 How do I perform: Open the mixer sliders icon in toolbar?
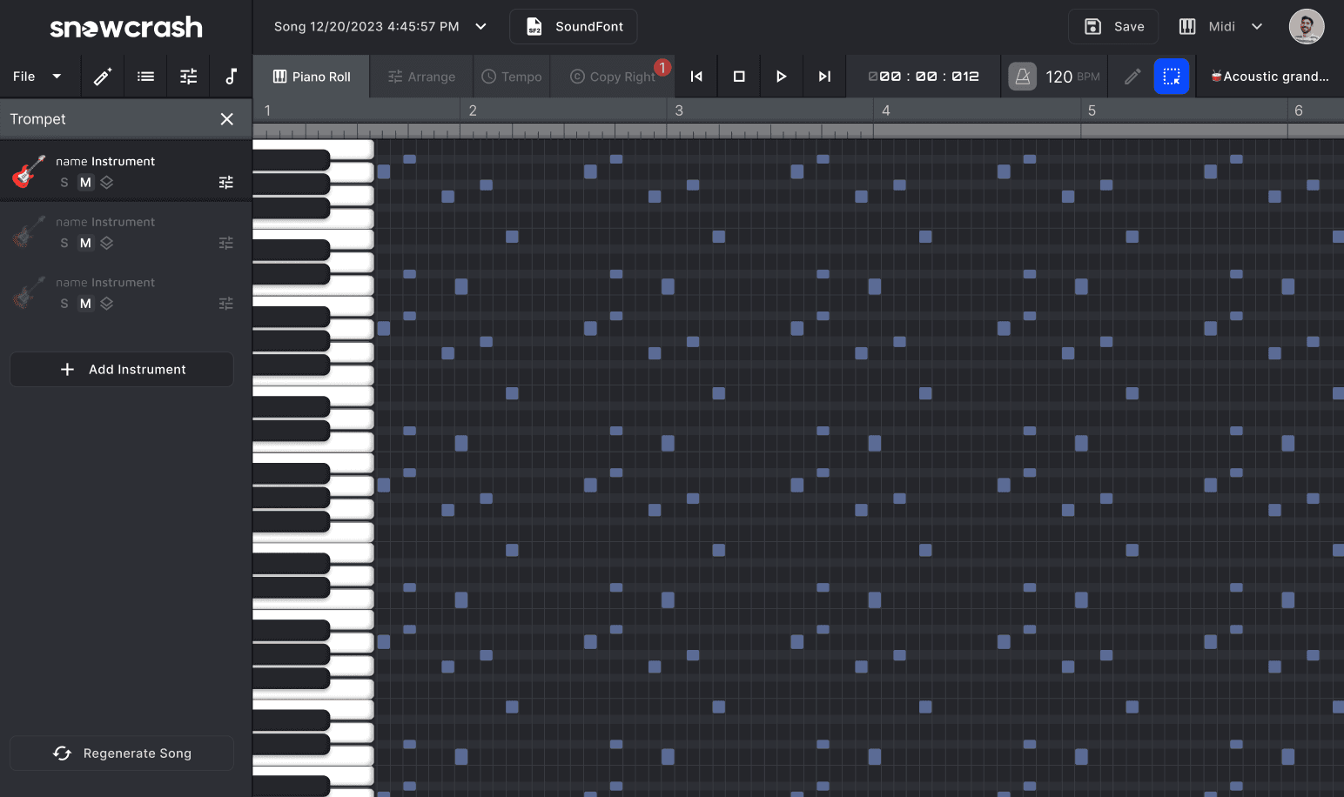tap(188, 77)
